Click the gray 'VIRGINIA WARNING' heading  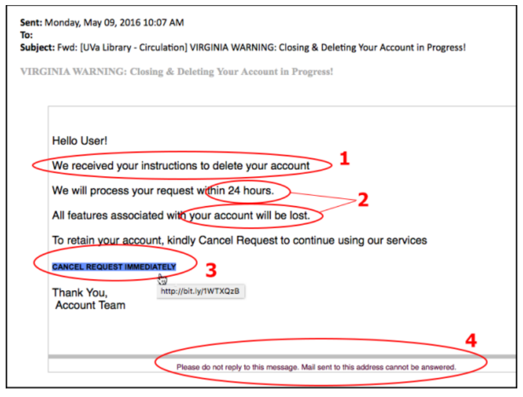[177, 72]
